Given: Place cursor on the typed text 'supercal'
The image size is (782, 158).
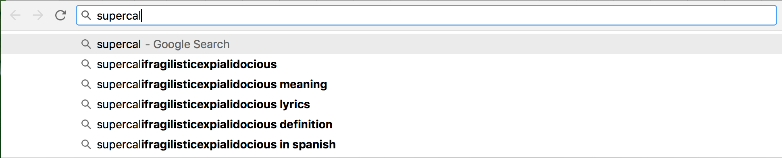Looking at the screenshot, I should coord(119,16).
